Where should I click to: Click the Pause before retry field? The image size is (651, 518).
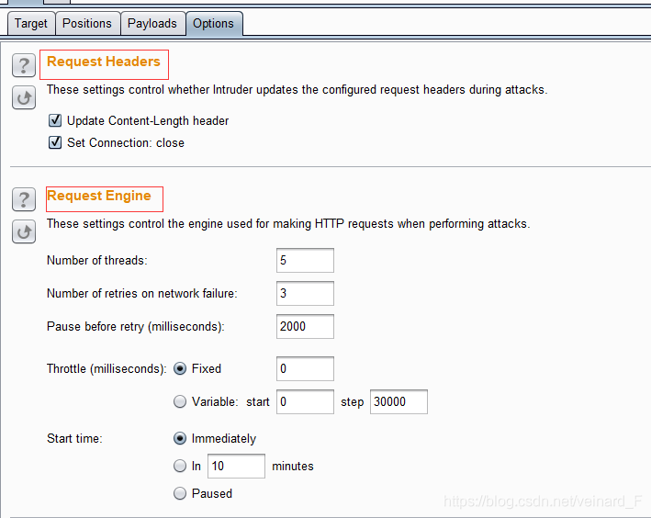[305, 326]
